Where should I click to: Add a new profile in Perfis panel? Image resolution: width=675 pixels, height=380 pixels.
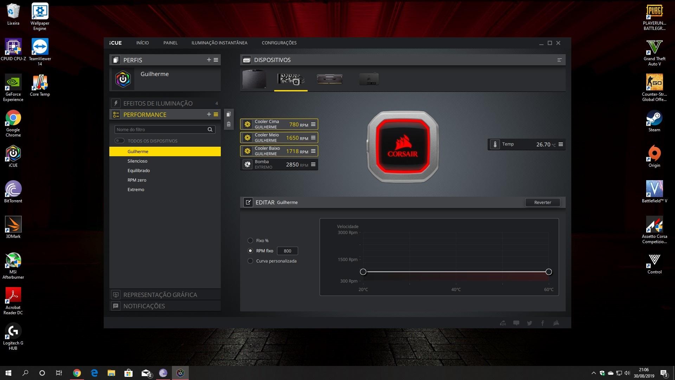click(x=209, y=60)
